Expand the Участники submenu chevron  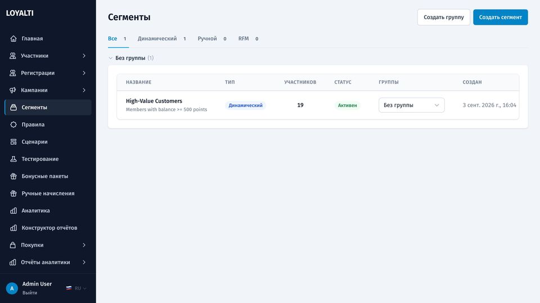tap(84, 56)
